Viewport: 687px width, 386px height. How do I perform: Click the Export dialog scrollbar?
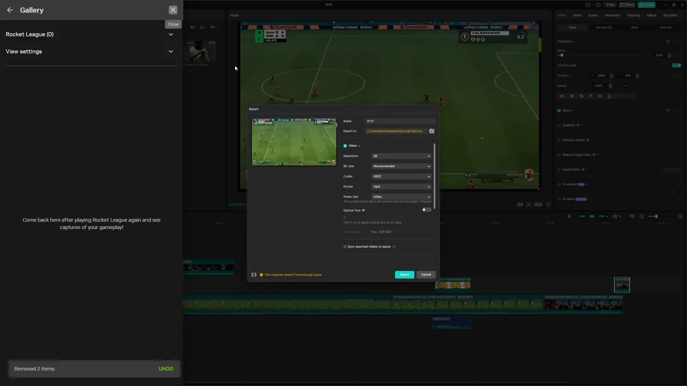point(434,176)
